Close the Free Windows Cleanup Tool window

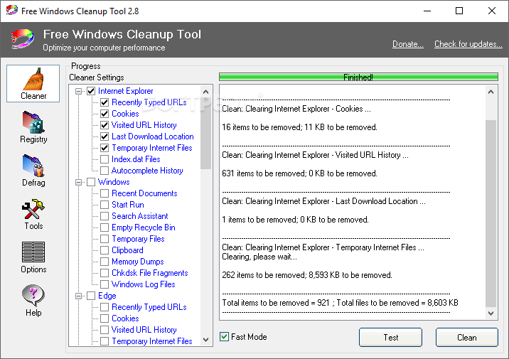click(491, 11)
